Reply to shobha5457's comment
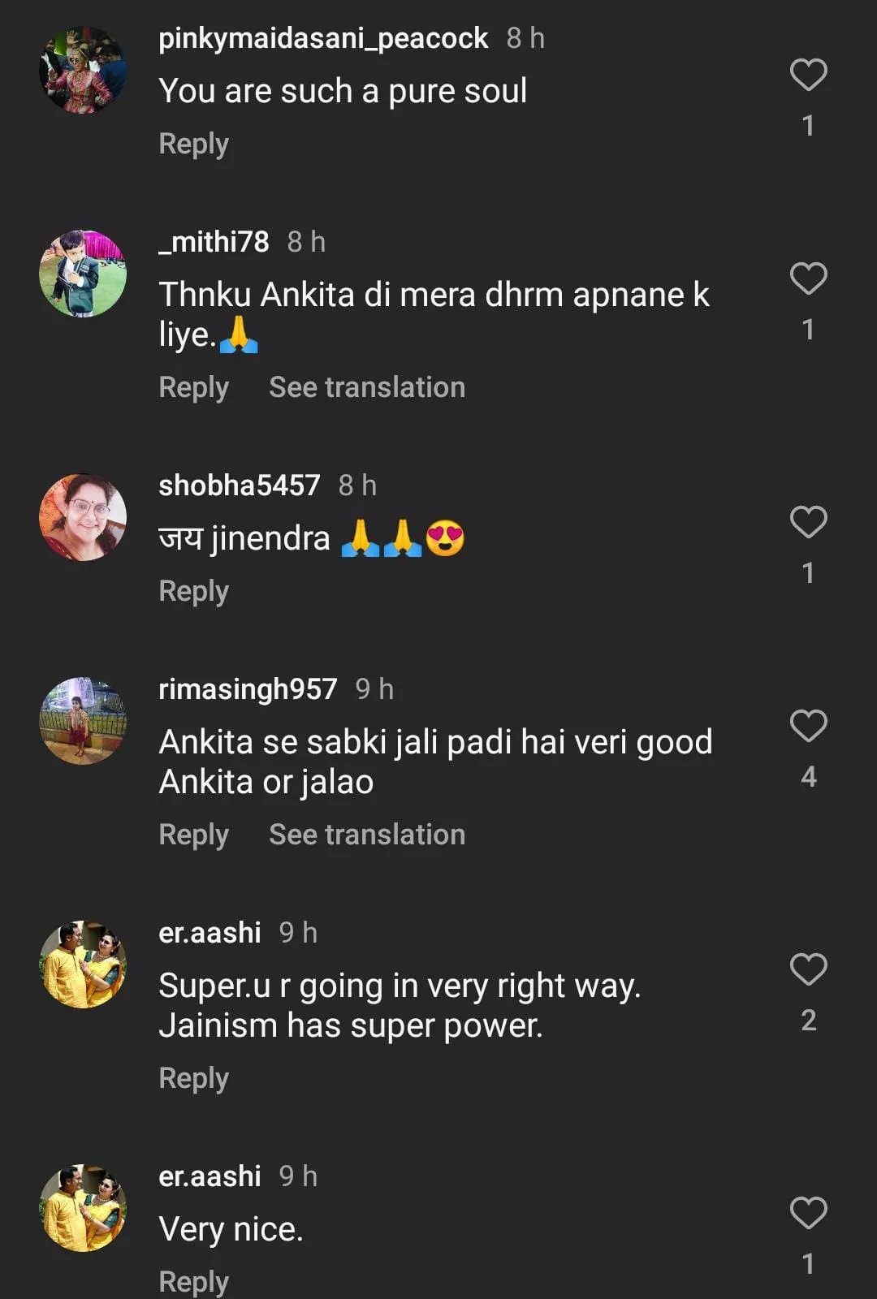The image size is (877, 1299). pyautogui.click(x=193, y=591)
